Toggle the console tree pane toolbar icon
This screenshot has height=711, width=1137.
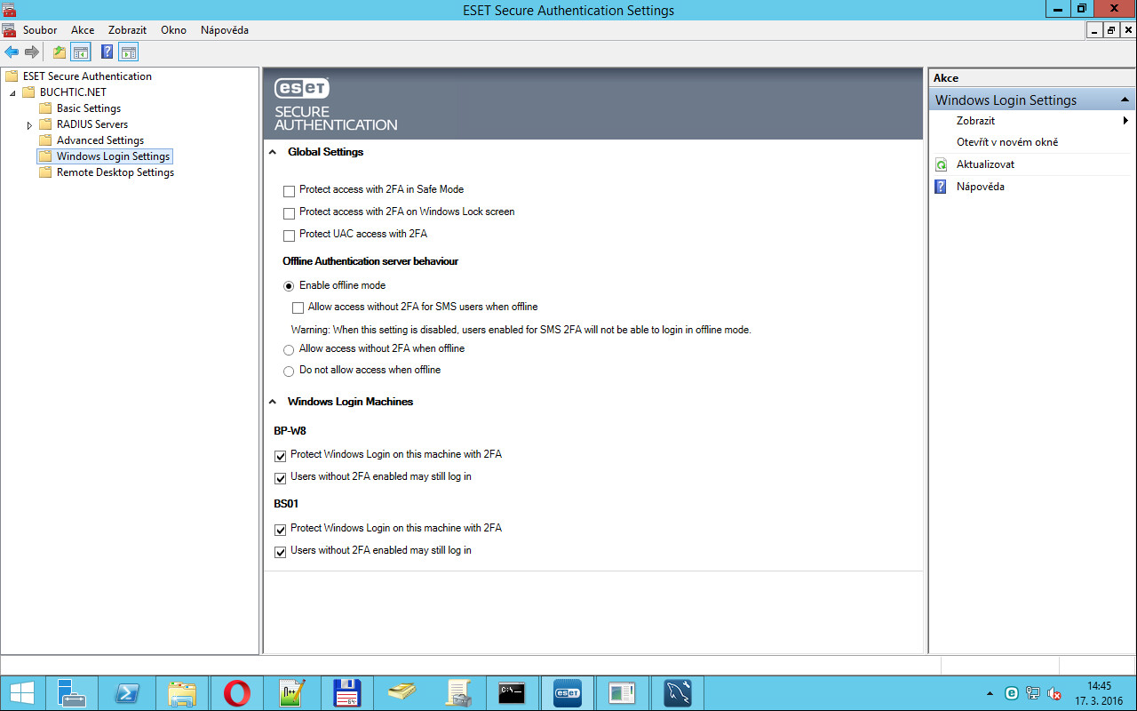(x=81, y=52)
